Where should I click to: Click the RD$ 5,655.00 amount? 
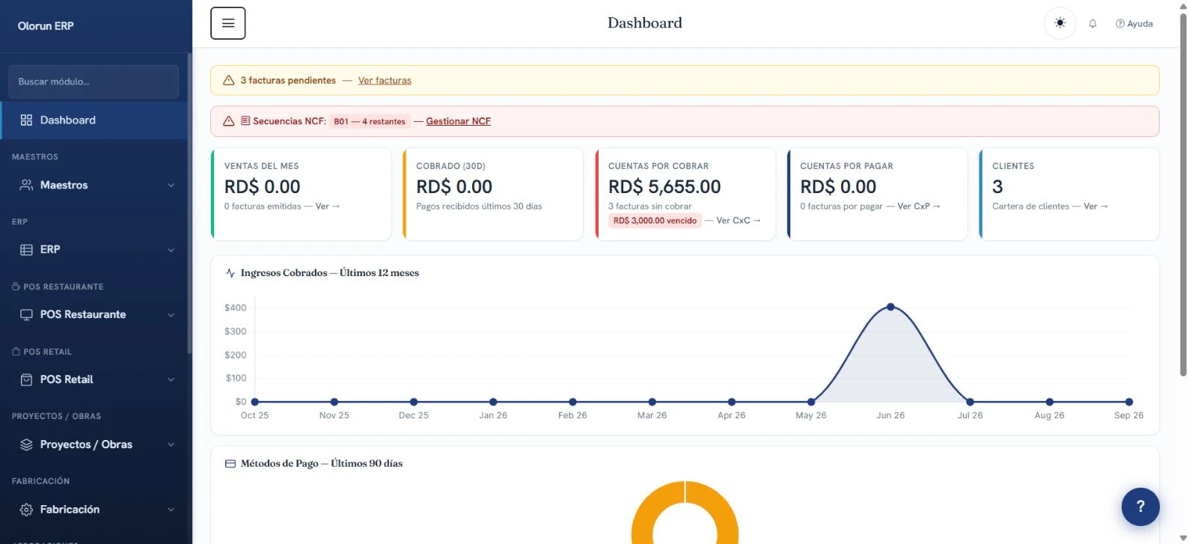(664, 187)
